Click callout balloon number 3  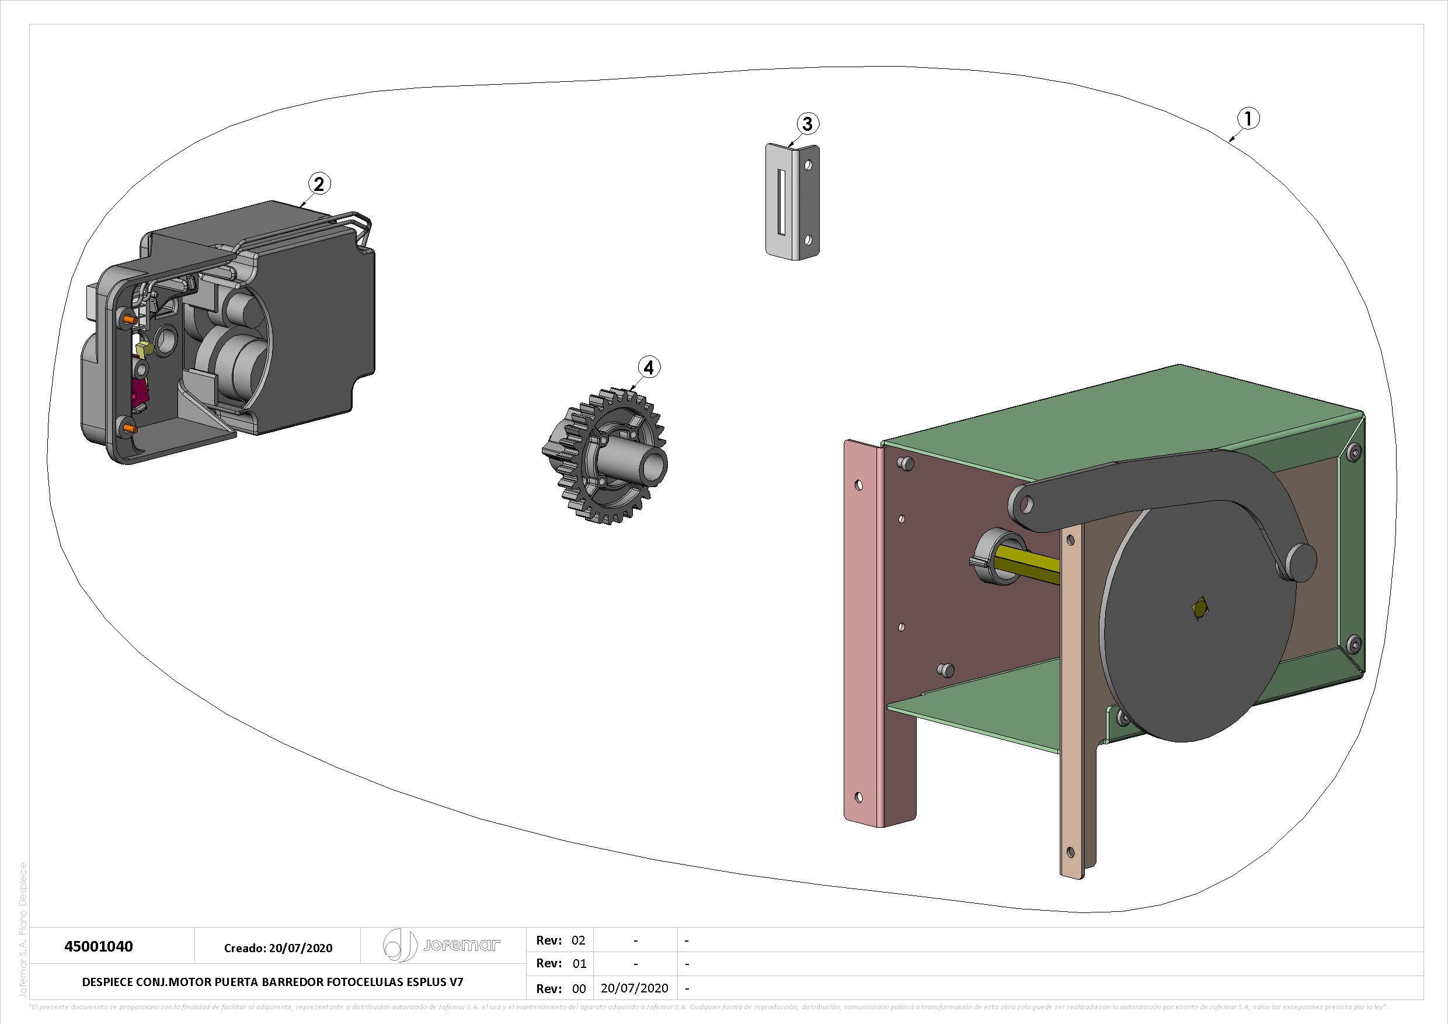click(x=808, y=124)
